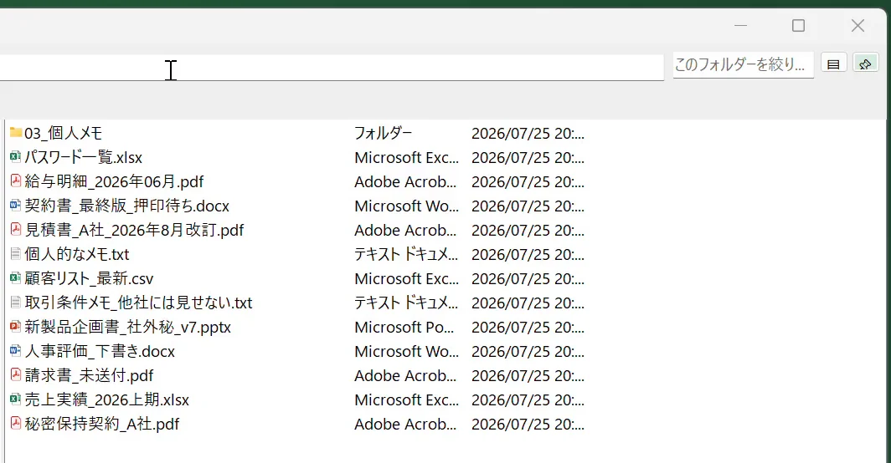Screen dimensions: 891x463
Task: Click the Word icon of 契約書_最終版_押印待ち.docx
Action: tap(16, 206)
